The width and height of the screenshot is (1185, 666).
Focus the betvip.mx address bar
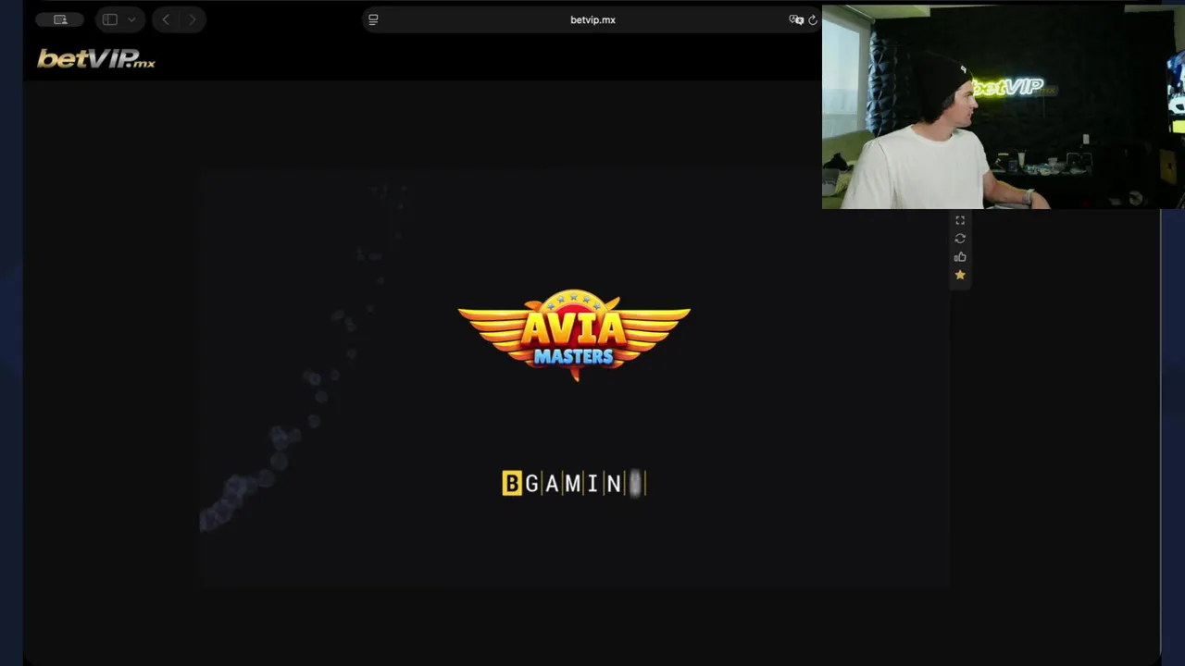592,19
